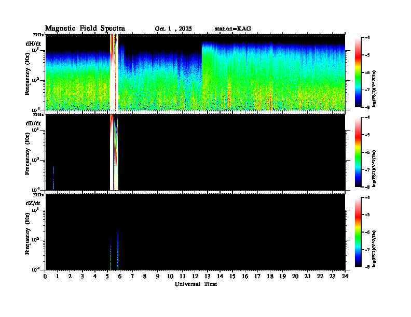Click the dD/dt spectrogram plot area
The width and height of the screenshot is (411, 317).
click(195, 152)
